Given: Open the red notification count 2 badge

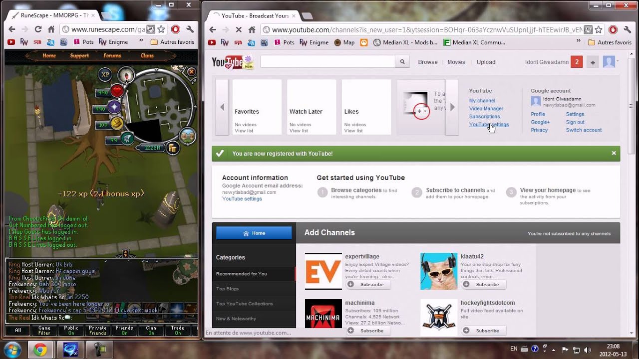Looking at the screenshot, I should coord(577,62).
